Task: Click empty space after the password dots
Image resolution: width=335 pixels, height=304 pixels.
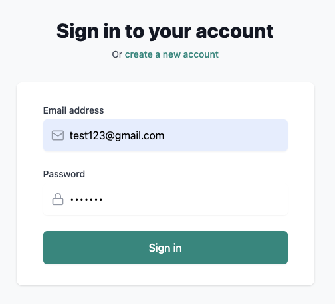Action: tap(195, 199)
